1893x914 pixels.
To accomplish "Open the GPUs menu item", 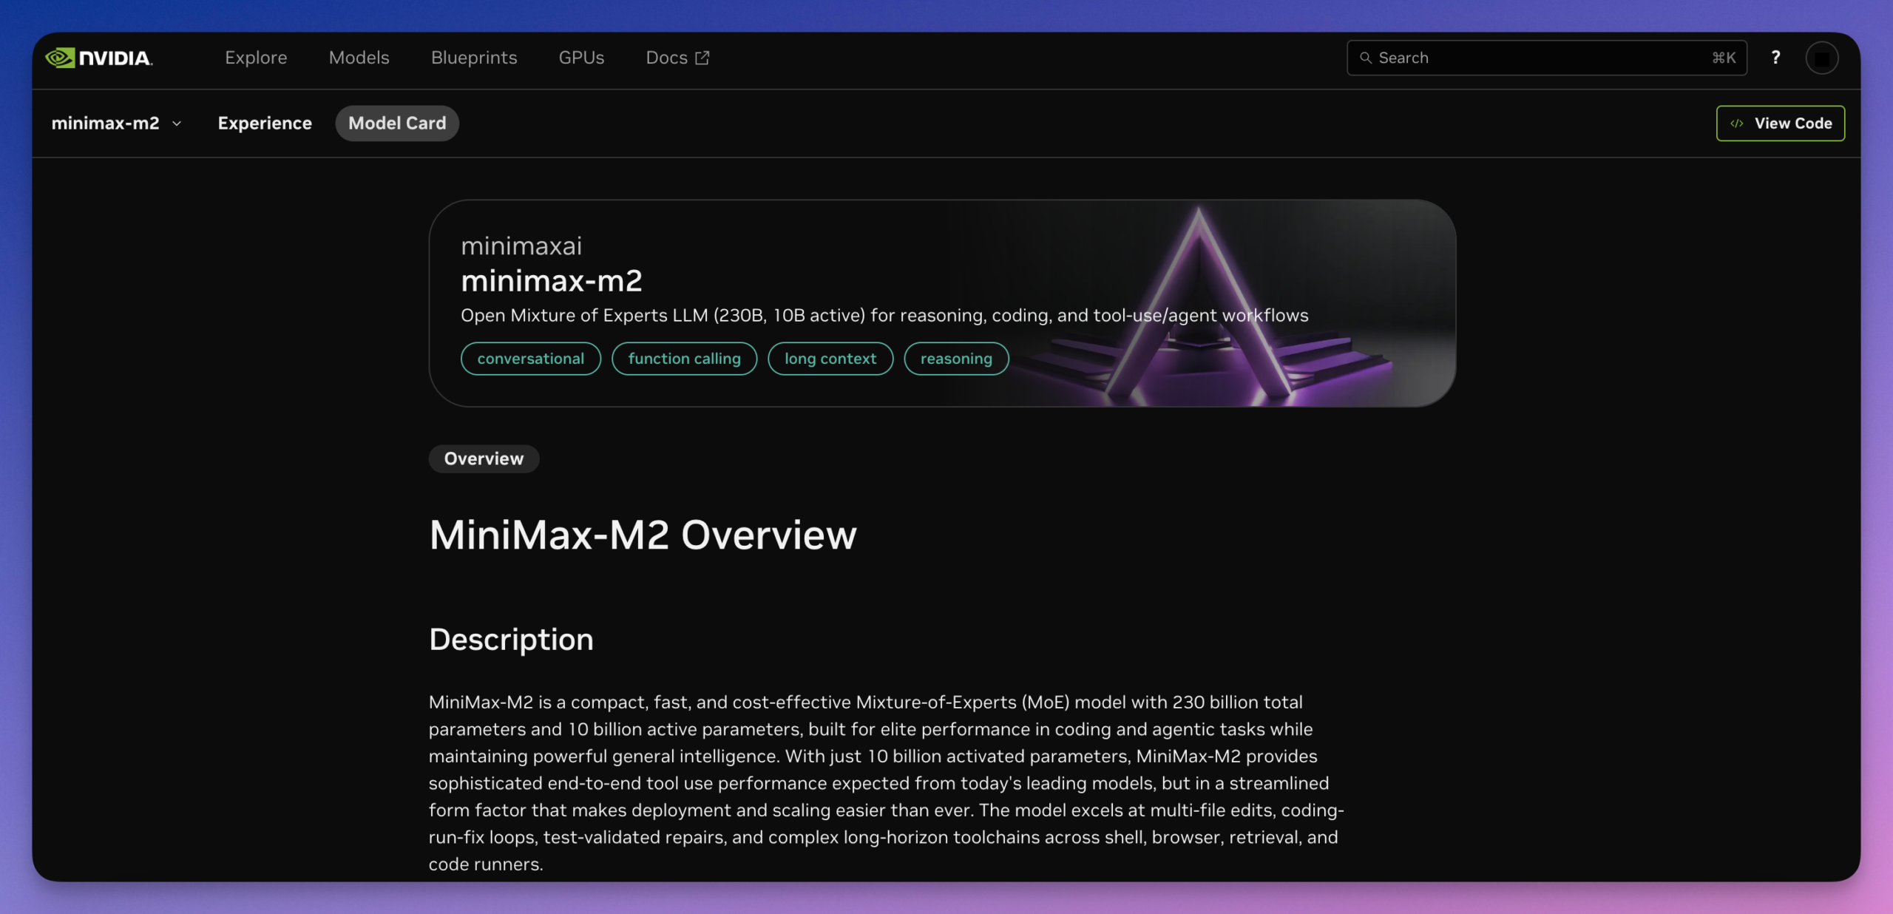I will tap(581, 57).
